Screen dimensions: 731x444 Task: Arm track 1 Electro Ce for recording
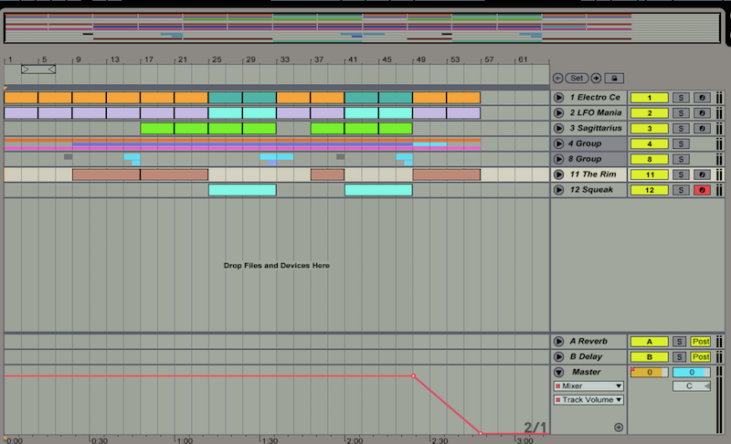tap(702, 98)
